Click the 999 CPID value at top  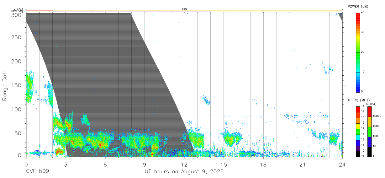click(x=184, y=9)
